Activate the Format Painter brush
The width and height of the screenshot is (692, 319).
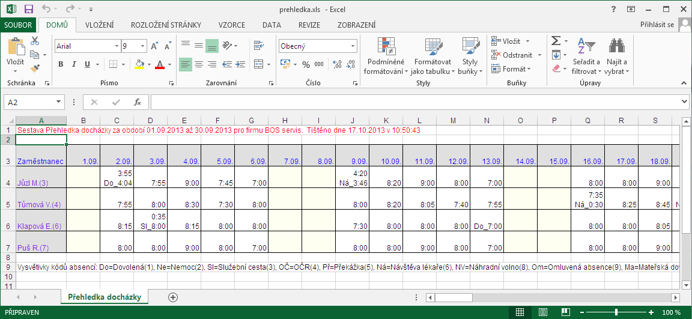coord(35,68)
